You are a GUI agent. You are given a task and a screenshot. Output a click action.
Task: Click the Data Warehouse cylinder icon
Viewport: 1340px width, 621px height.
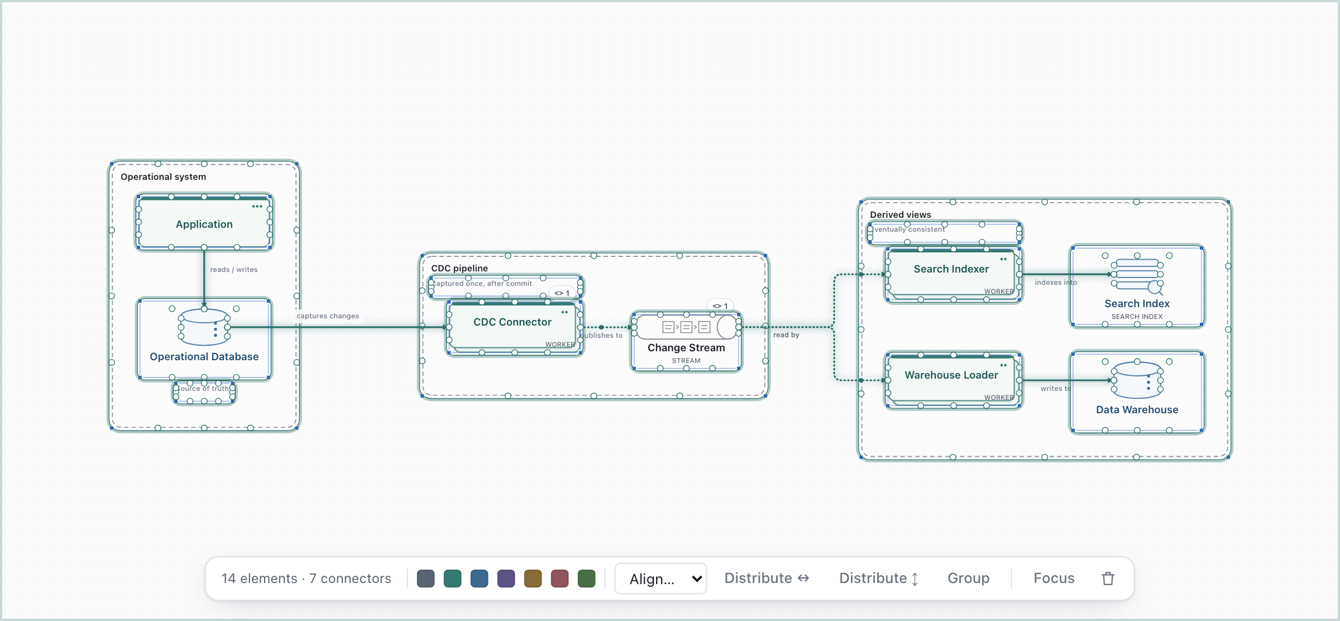(x=1137, y=380)
